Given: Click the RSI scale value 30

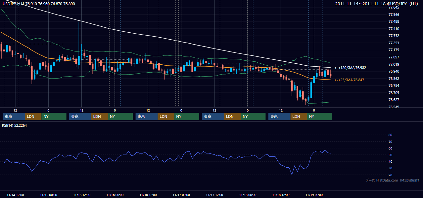Looking at the screenshot, I should click(390, 168).
